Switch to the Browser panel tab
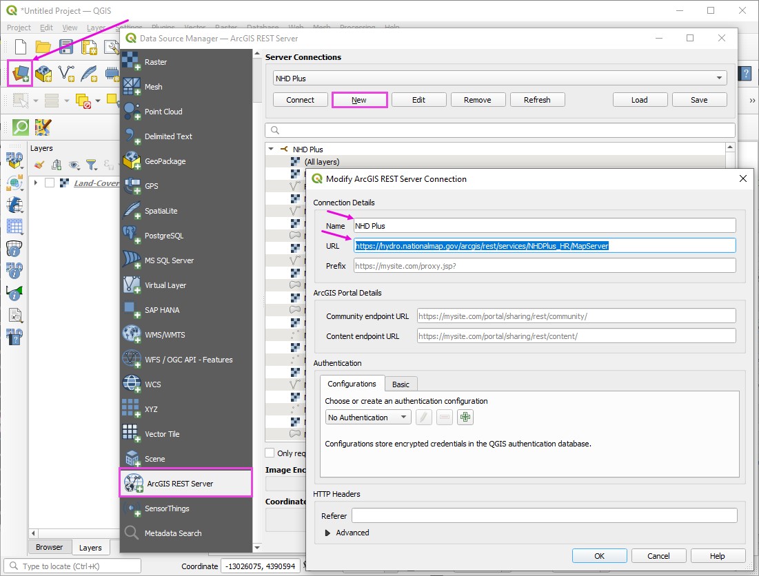The height and width of the screenshot is (576, 759). point(50,548)
